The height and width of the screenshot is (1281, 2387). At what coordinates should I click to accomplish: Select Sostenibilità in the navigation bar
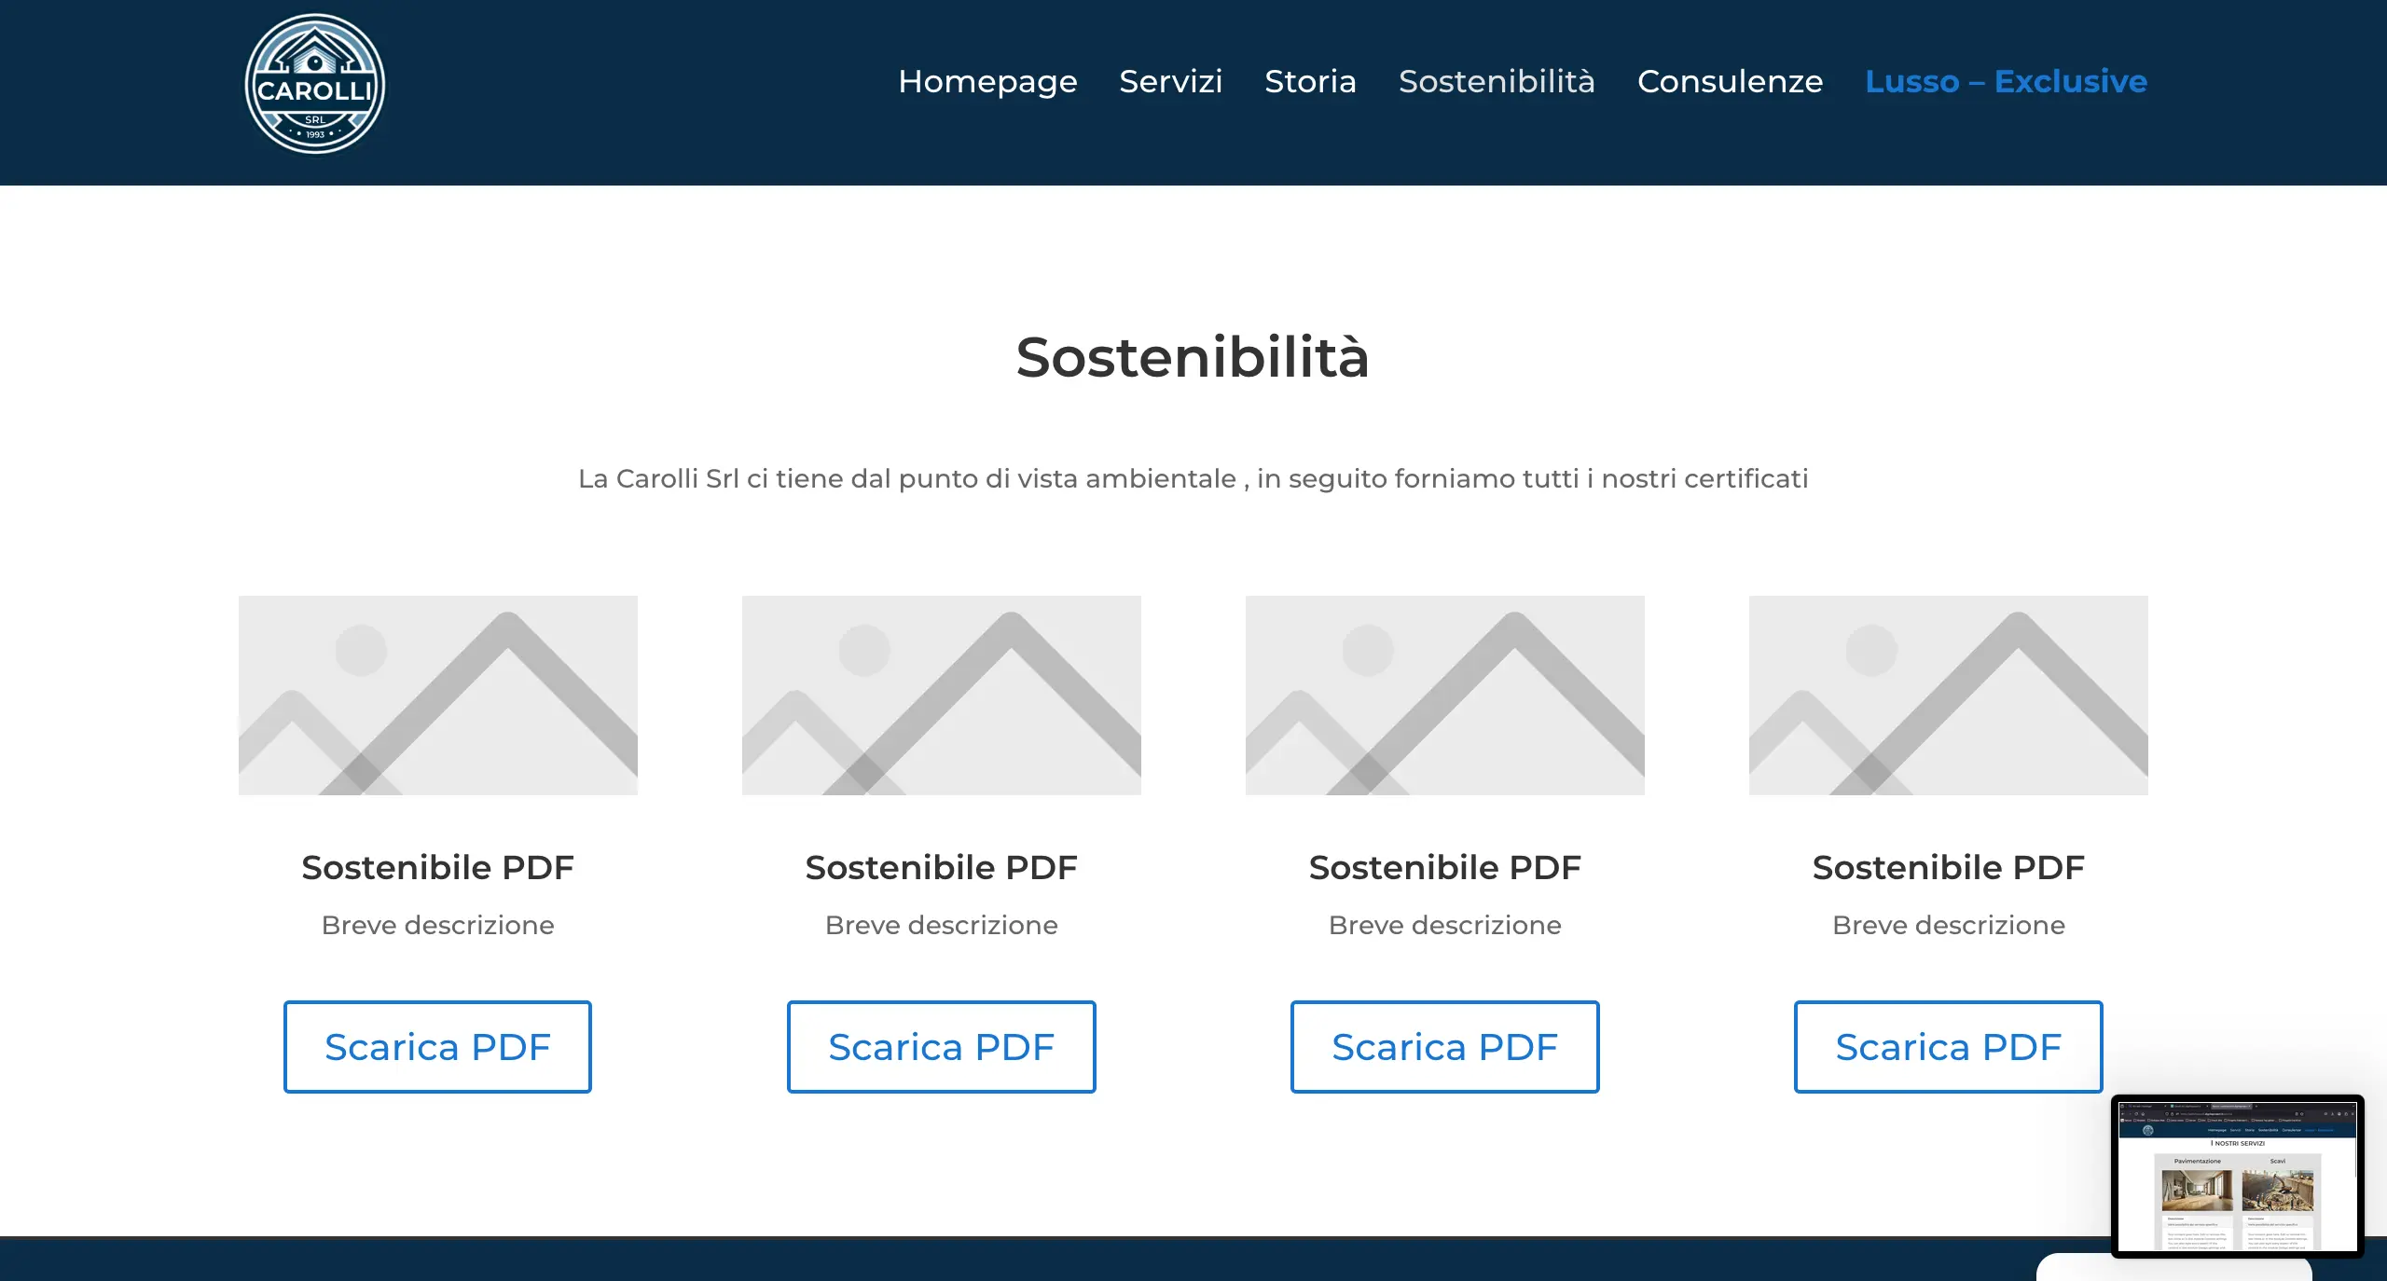coord(1497,81)
